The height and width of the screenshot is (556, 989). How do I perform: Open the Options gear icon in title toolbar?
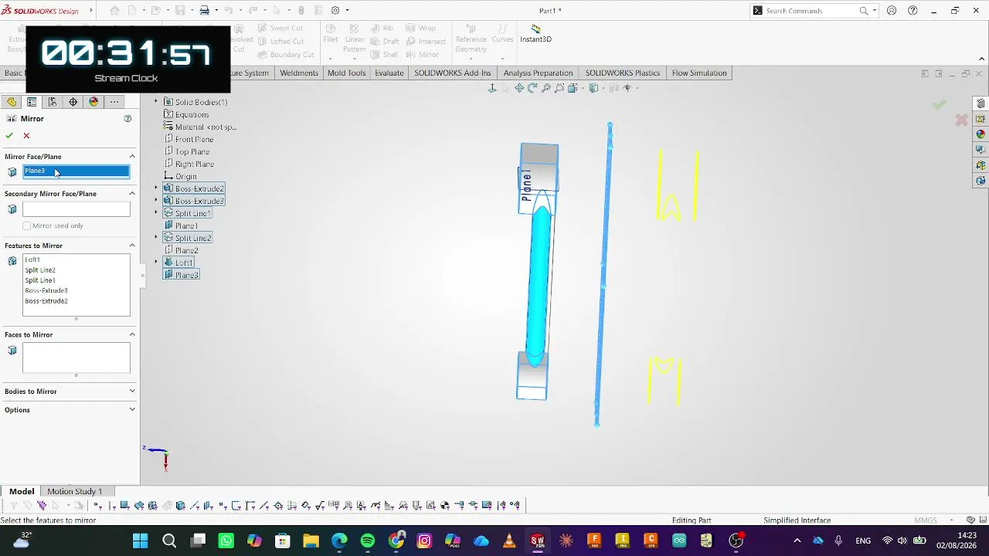335,11
